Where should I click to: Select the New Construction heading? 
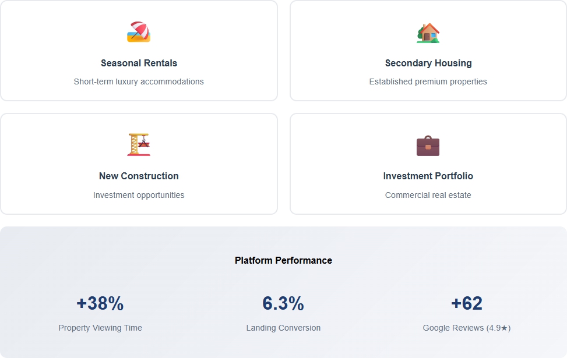coord(139,176)
